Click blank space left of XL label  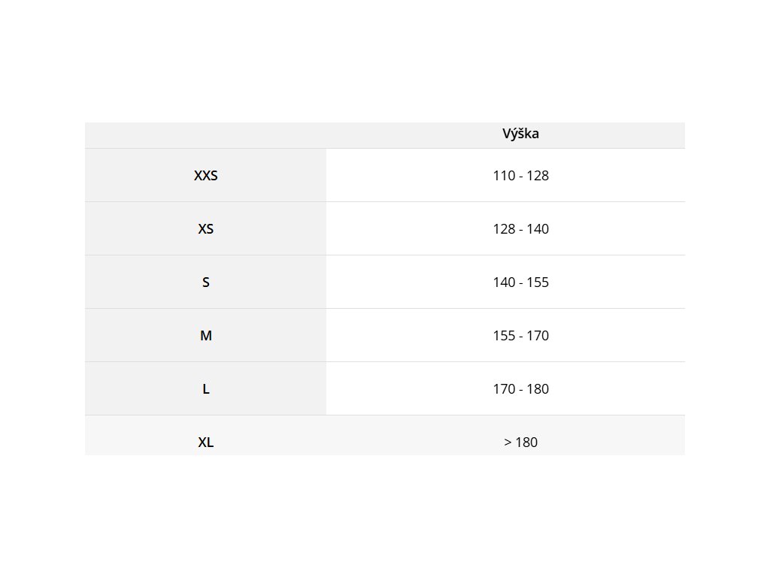[141, 436]
